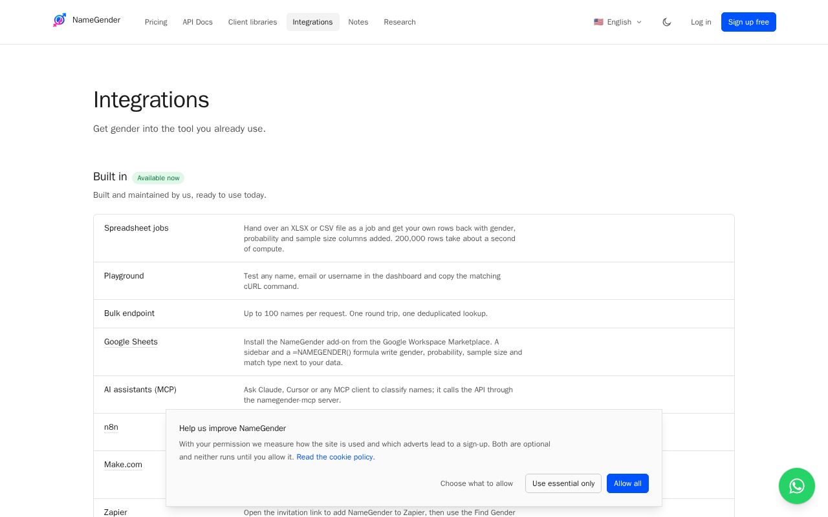This screenshot has height=517, width=828.
Task: Click the Up to 100 names description
Action: (x=365, y=313)
